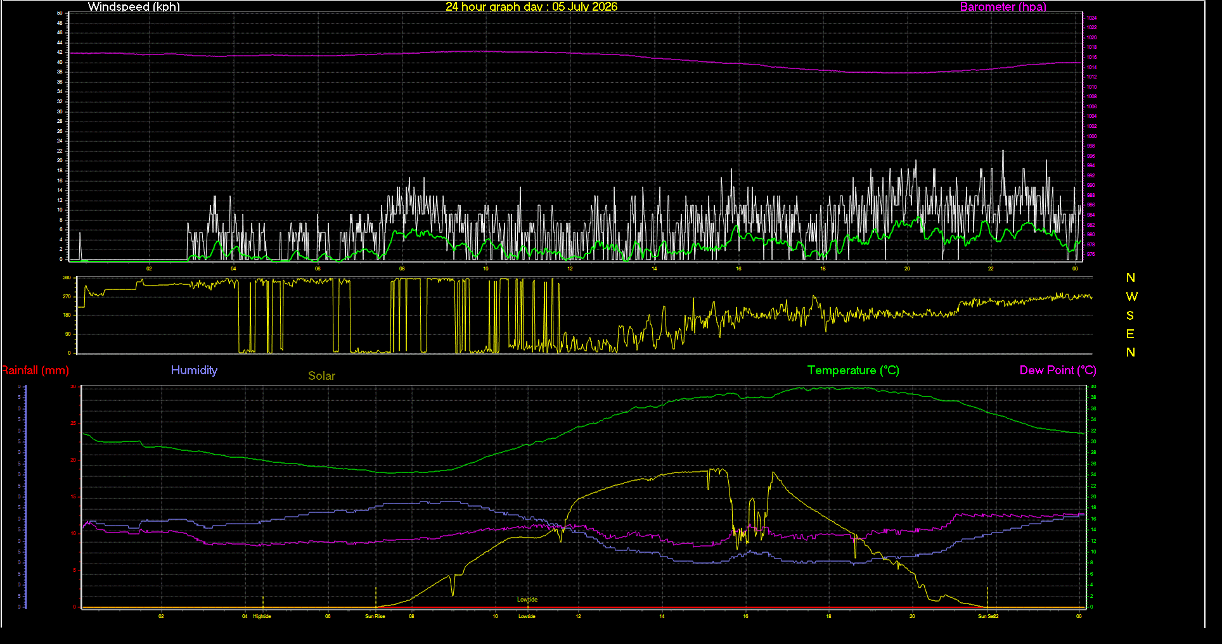Click the "Barometer (hpa)" axis title
This screenshot has width=1222, height=644.
click(1003, 7)
